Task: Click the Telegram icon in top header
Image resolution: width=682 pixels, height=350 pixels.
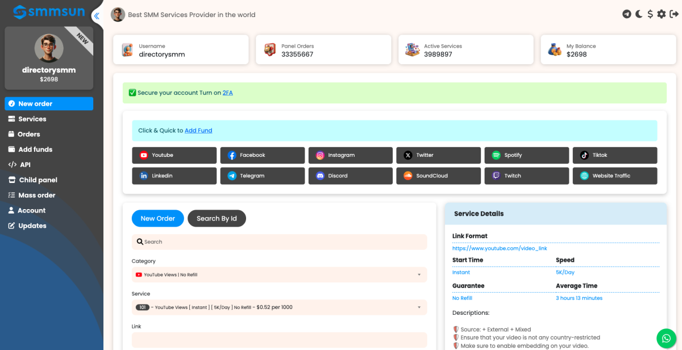Action: pyautogui.click(x=627, y=14)
